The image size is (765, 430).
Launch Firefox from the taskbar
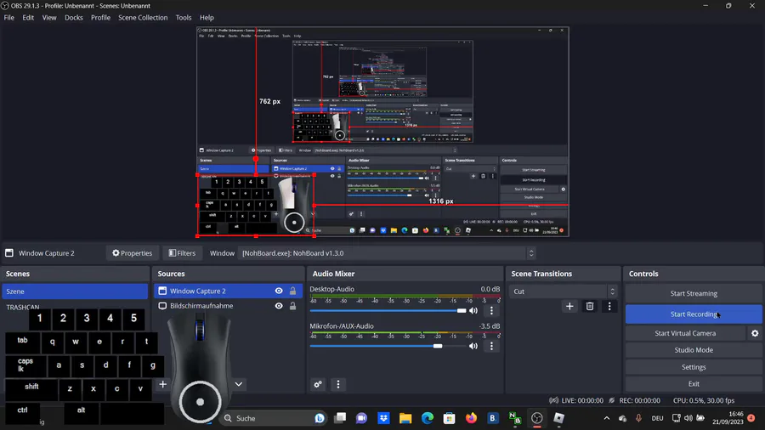471,418
